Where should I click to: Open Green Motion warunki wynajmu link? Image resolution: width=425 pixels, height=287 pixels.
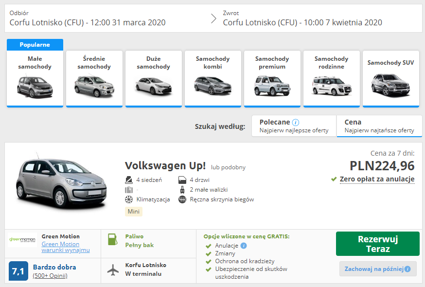click(x=65, y=247)
